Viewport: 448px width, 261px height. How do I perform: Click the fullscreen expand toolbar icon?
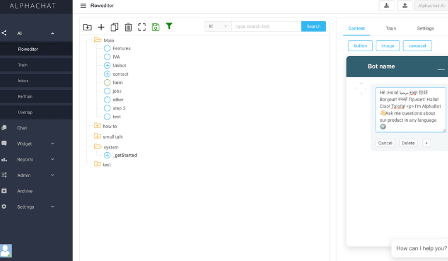[142, 27]
